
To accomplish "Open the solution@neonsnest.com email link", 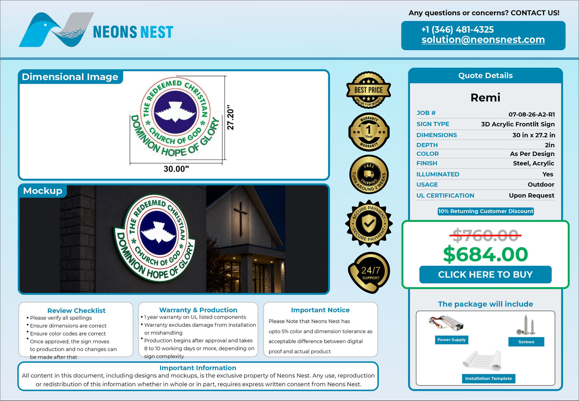I will point(483,40).
